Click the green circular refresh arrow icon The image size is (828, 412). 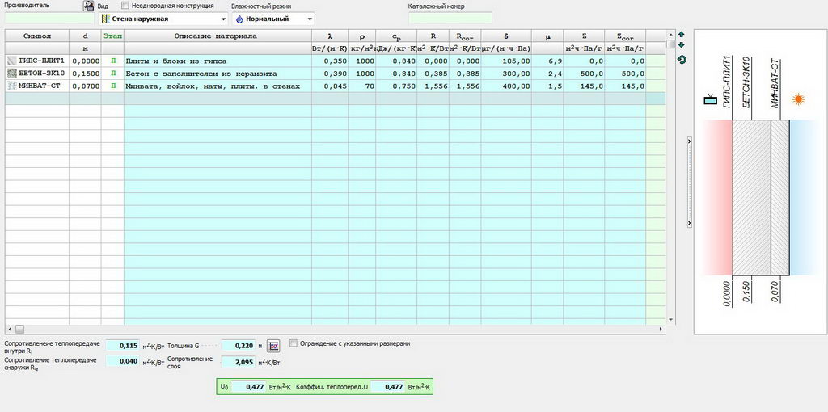[x=681, y=60]
